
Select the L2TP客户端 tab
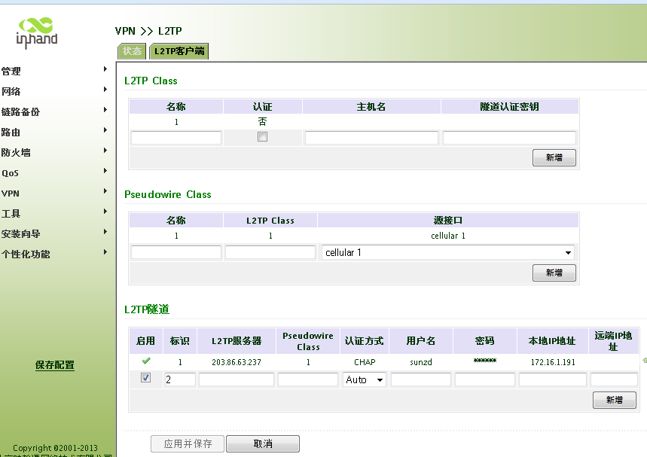179,51
